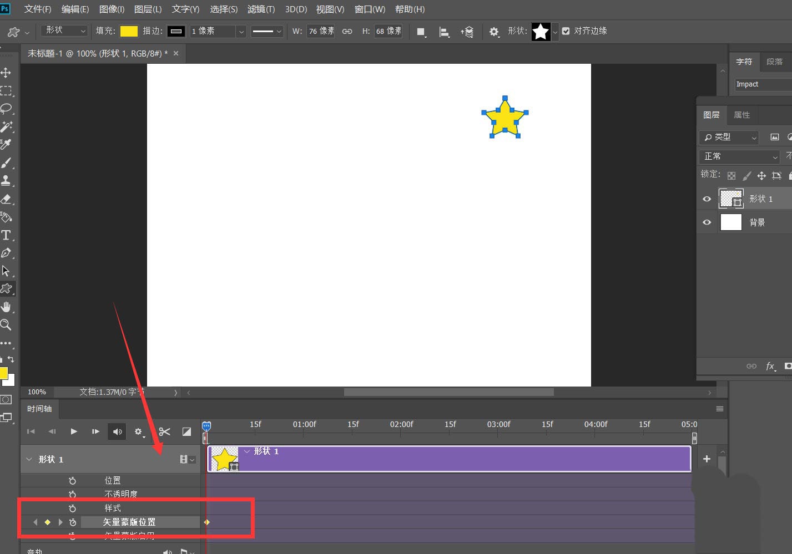This screenshot has height=554, width=792.
Task: Open the timeline panel menu
Action: 720,409
